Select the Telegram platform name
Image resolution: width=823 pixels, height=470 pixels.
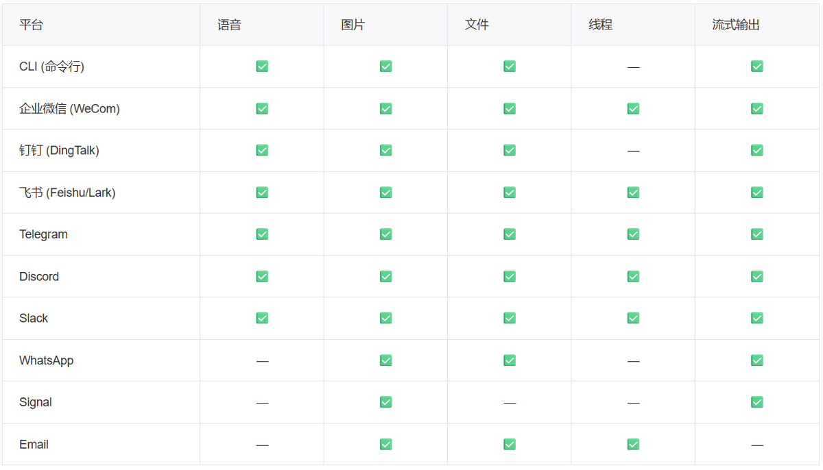(x=43, y=234)
